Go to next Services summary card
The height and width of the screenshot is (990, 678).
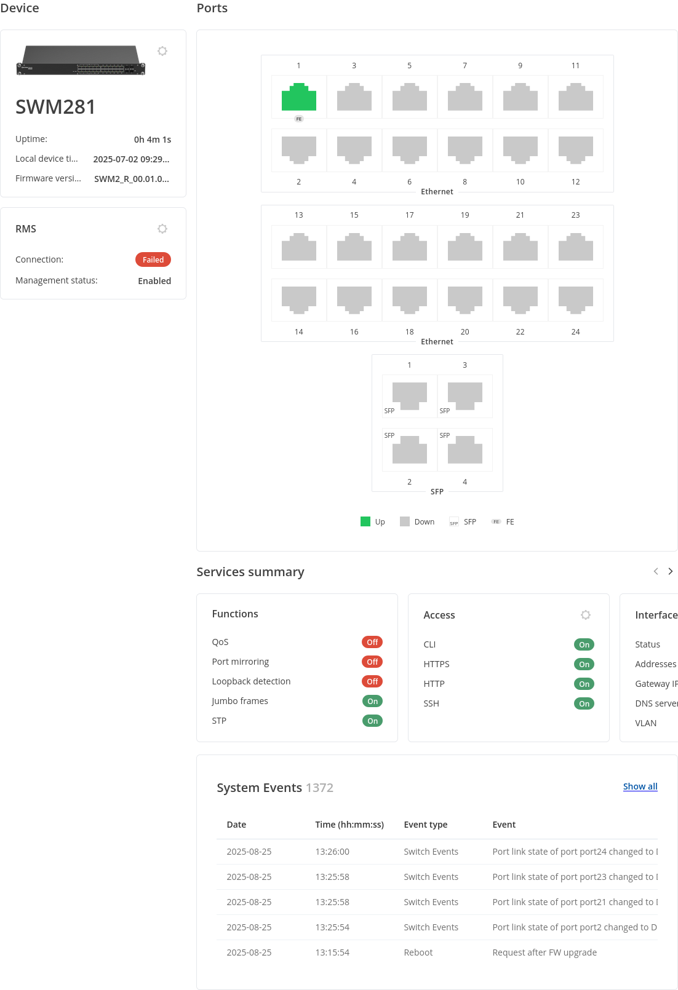click(x=671, y=571)
